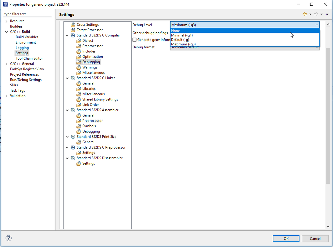Select SDKs item
333x247 pixels.
click(x=14, y=85)
